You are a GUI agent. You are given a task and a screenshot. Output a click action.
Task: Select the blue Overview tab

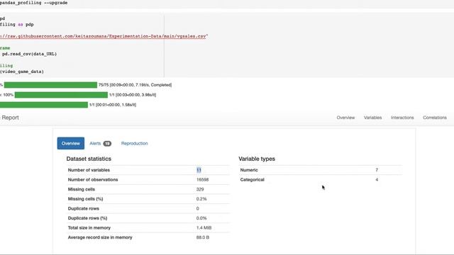[71, 143]
